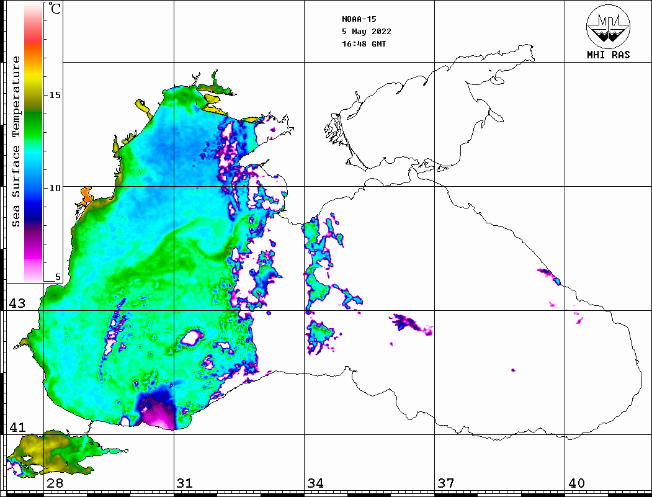
Task: Click the temperature color scale bar
Action: point(33,143)
